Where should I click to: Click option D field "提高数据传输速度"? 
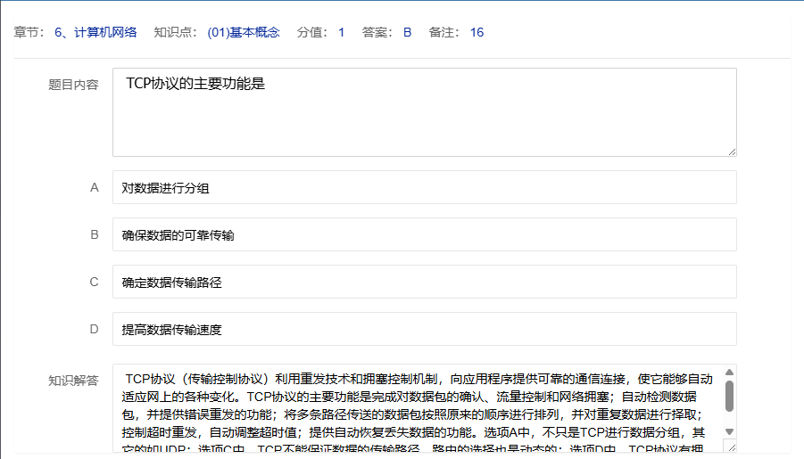point(424,330)
